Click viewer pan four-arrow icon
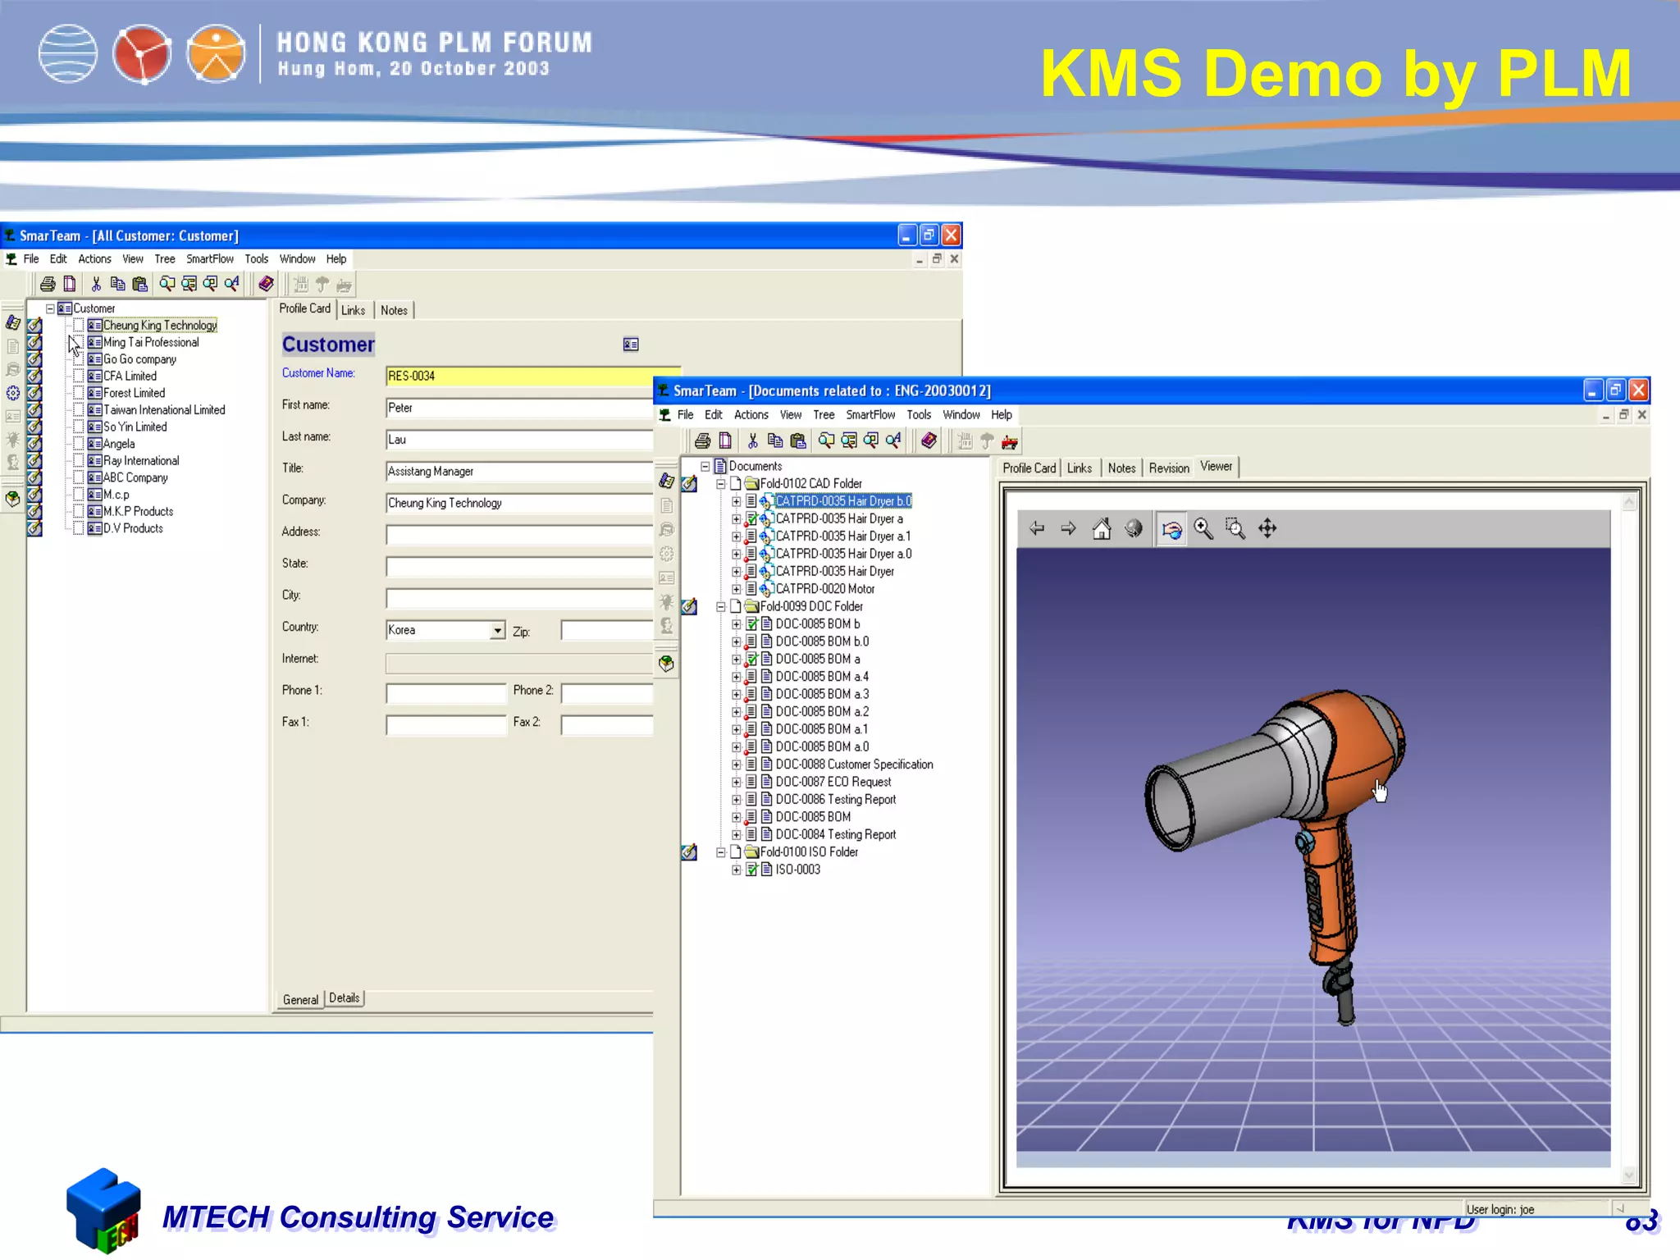 coord(1267,529)
